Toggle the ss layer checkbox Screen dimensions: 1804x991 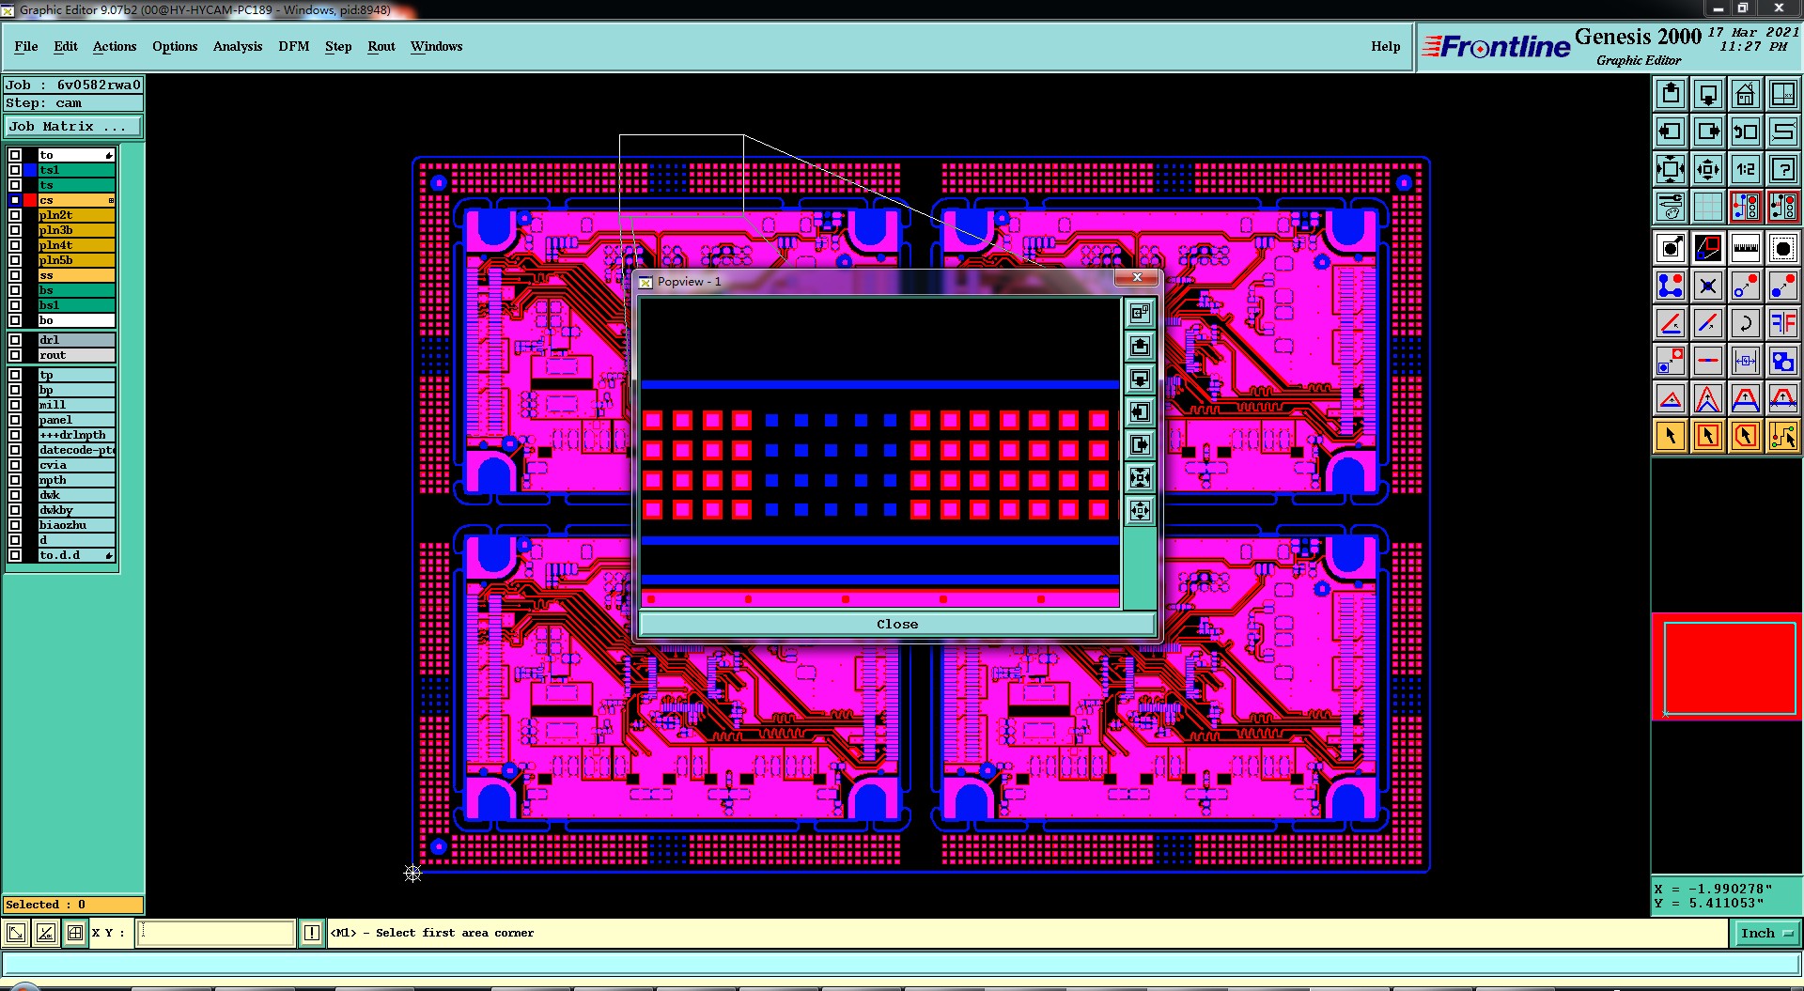coord(15,275)
